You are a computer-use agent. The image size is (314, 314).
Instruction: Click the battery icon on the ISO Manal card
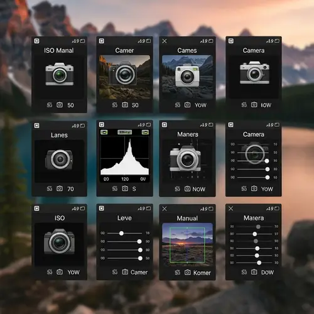(83, 41)
